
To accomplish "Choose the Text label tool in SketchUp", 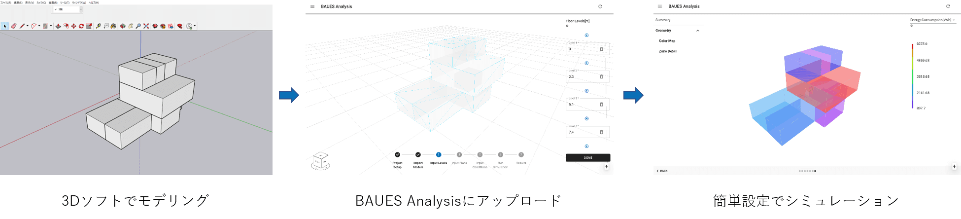I will click(106, 26).
